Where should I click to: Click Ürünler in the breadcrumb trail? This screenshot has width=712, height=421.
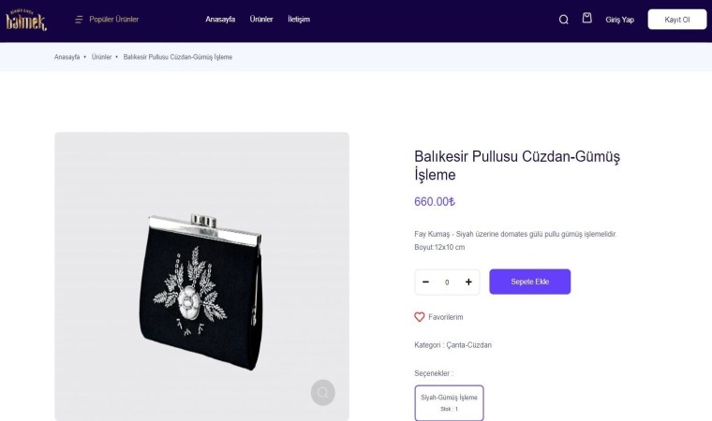102,57
